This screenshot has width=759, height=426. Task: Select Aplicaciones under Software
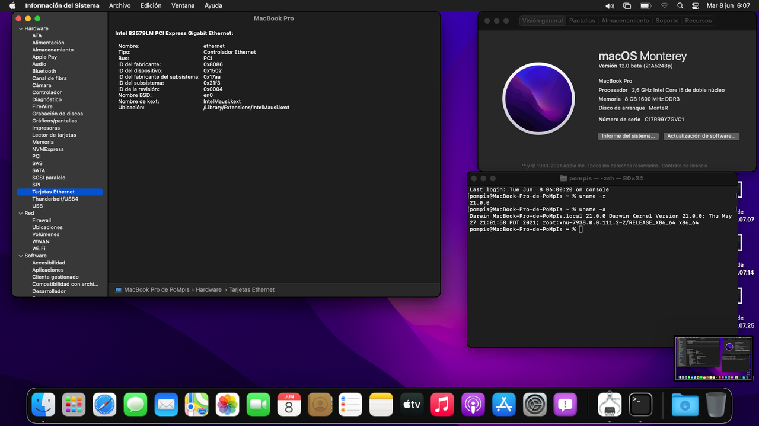click(x=47, y=270)
